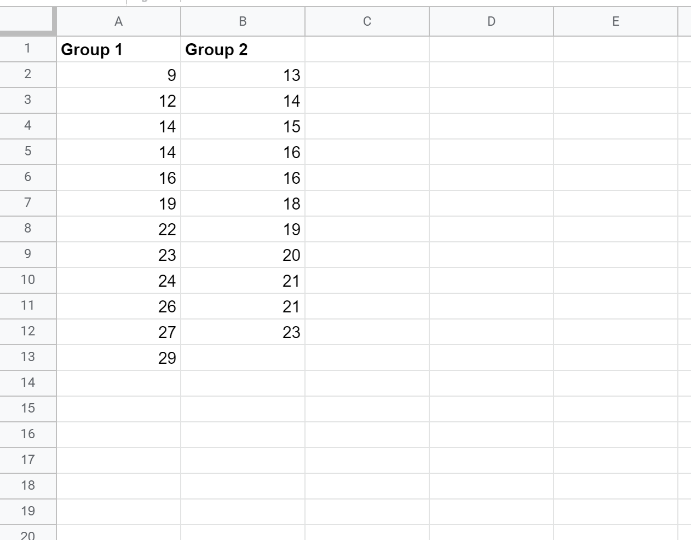691x540 pixels.
Task: Select the "Group 1" header cell
Action: (118, 49)
